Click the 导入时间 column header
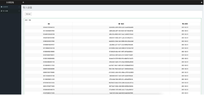This screenshot has width=204, height=95. click(185, 24)
